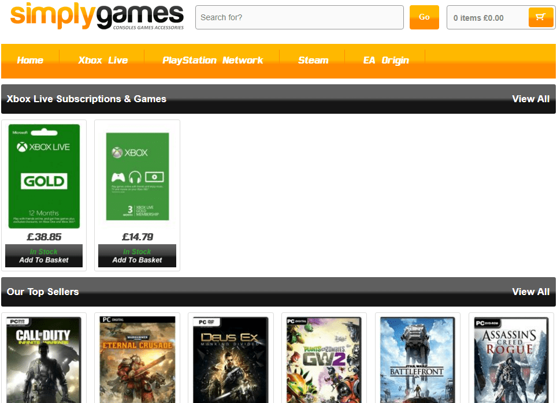Image resolution: width=557 pixels, height=403 pixels.
Task: Click the £38.85 price text
Action: 44,237
